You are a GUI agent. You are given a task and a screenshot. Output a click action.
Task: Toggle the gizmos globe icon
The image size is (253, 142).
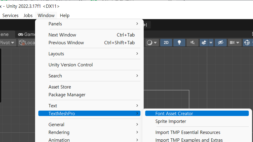[x=247, y=43]
